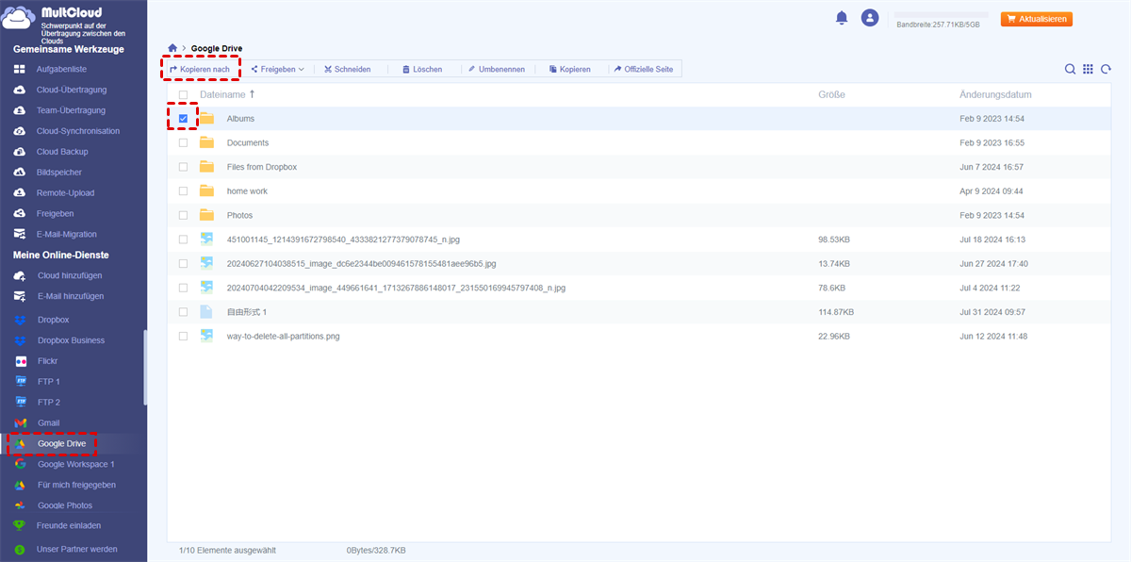Click the bandwidth usage progress bar
Viewport: 1131px width, 562px height.
click(x=942, y=15)
